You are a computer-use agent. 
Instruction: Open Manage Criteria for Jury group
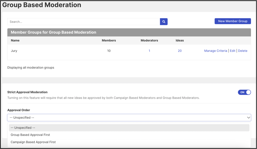pos(216,51)
